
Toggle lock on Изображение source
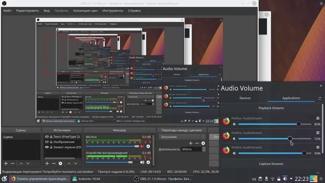(51, 142)
